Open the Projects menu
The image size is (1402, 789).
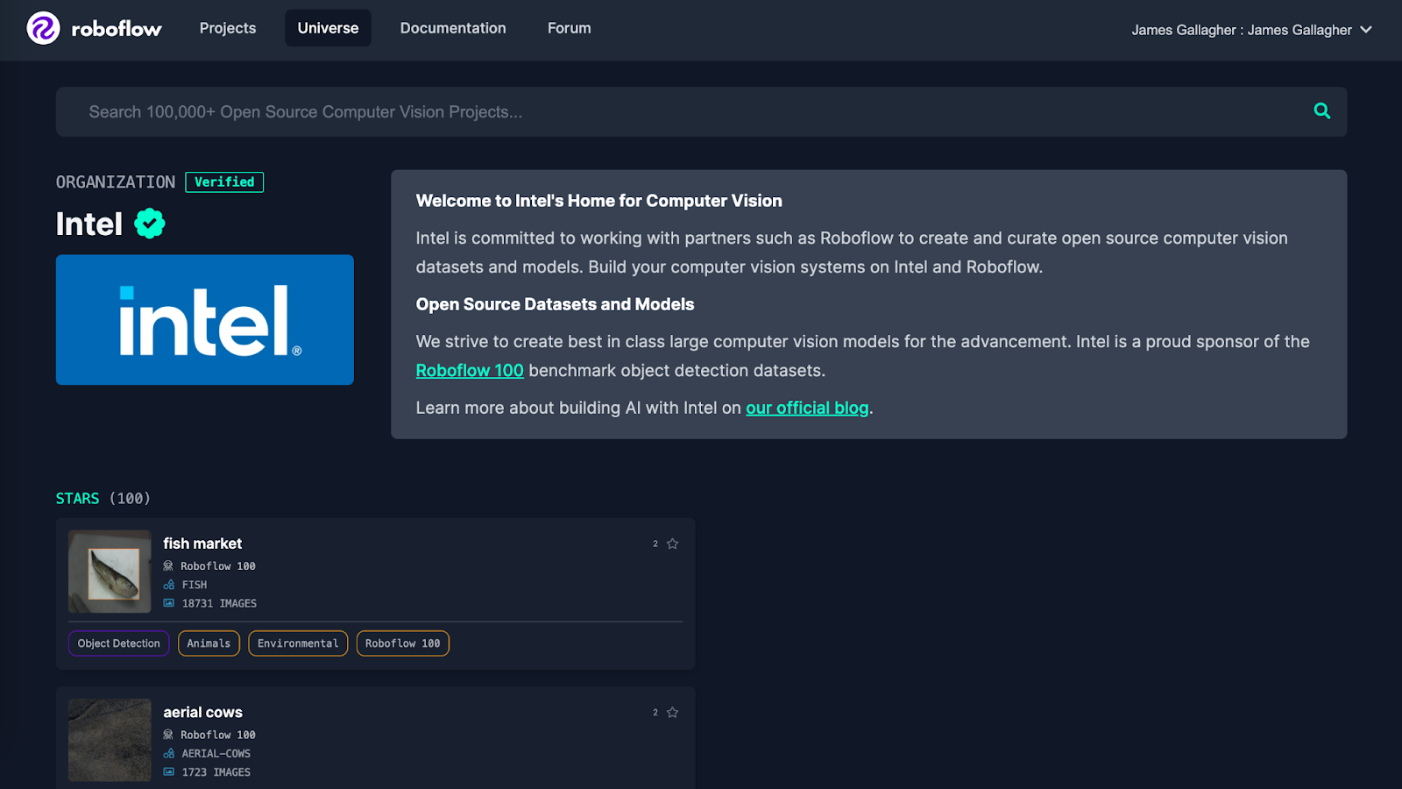pos(228,28)
